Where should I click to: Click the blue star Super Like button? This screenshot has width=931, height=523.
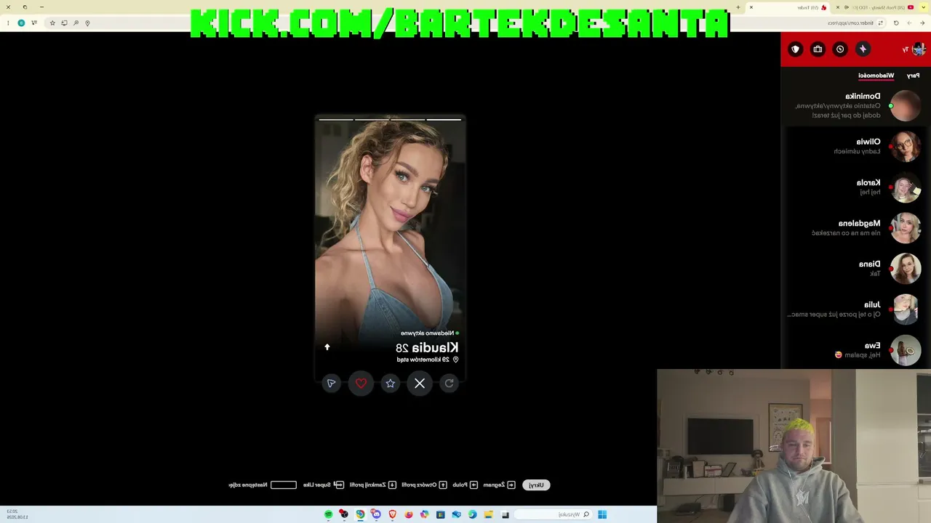click(391, 384)
